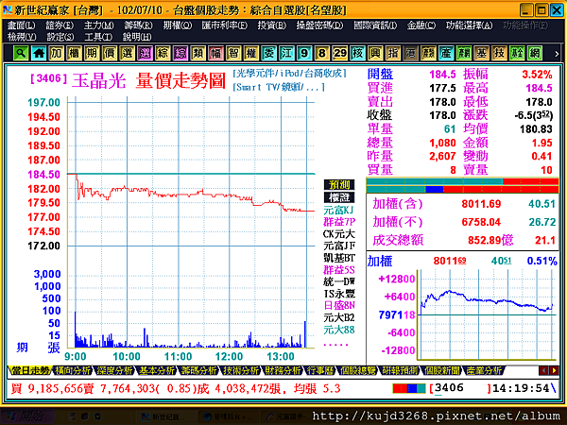This screenshot has width=567, height=425.
Task: Open the cyan 委 toolbar icon
Action: pyautogui.click(x=269, y=54)
